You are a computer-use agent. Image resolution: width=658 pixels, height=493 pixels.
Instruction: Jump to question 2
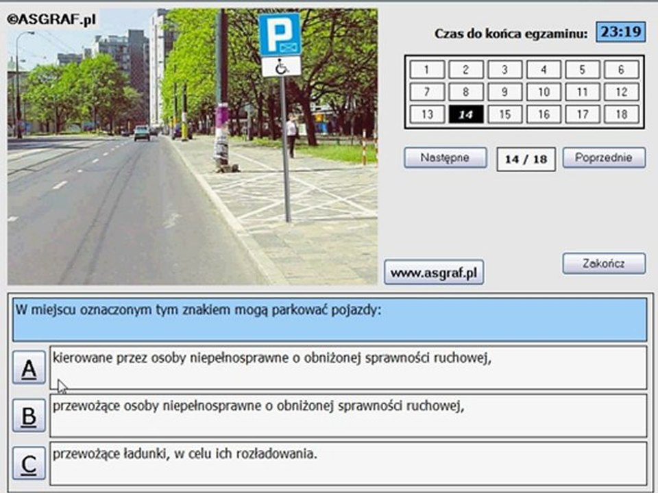466,70
